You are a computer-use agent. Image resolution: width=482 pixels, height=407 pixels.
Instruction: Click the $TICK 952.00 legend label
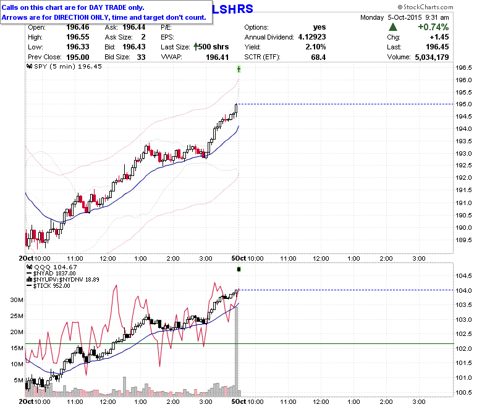[51, 286]
